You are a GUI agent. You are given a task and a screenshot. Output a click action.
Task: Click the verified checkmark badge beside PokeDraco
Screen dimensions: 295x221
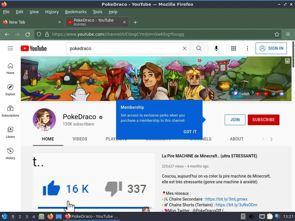click(101, 117)
